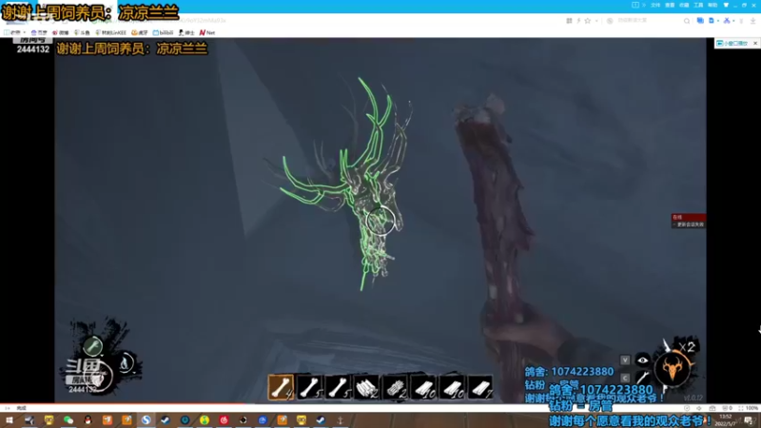Select the first bone item in hotbar
Viewport: 761px width, 428px height.
tap(281, 387)
